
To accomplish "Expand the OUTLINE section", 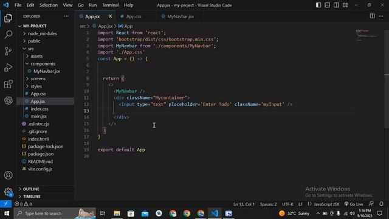I will [x=46, y=189].
